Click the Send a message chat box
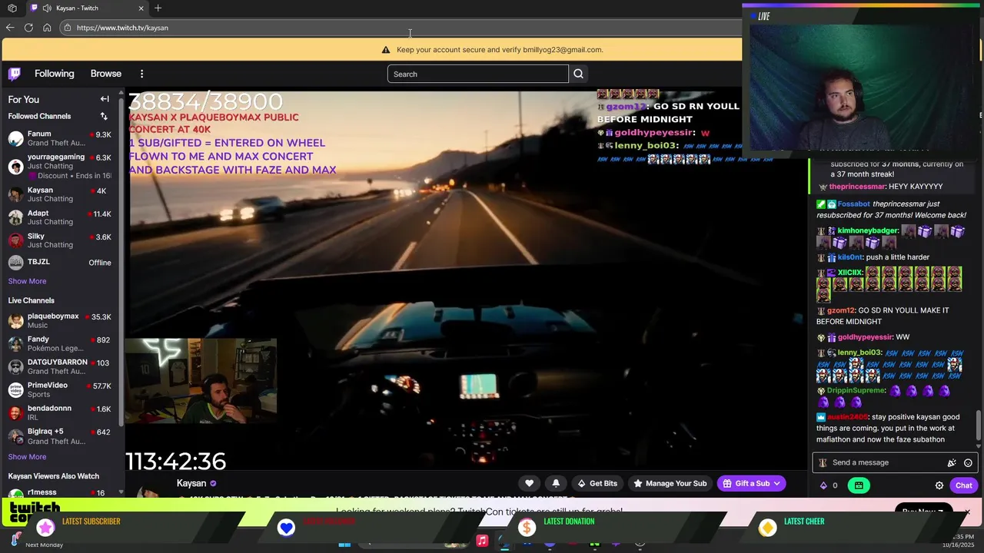Screen dimensions: 984x553 click(894, 462)
